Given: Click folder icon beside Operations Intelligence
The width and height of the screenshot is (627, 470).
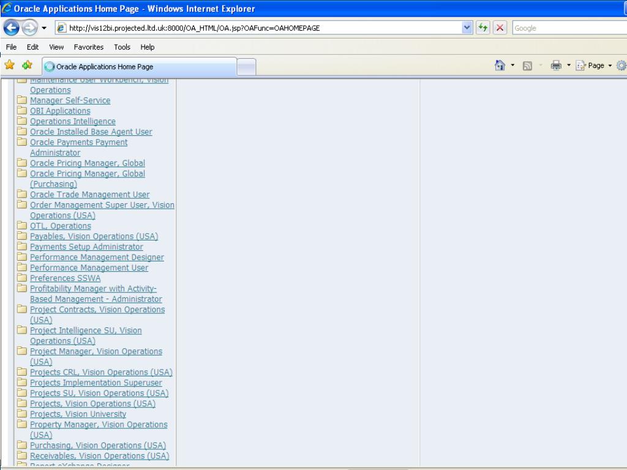Looking at the screenshot, I should pos(22,121).
